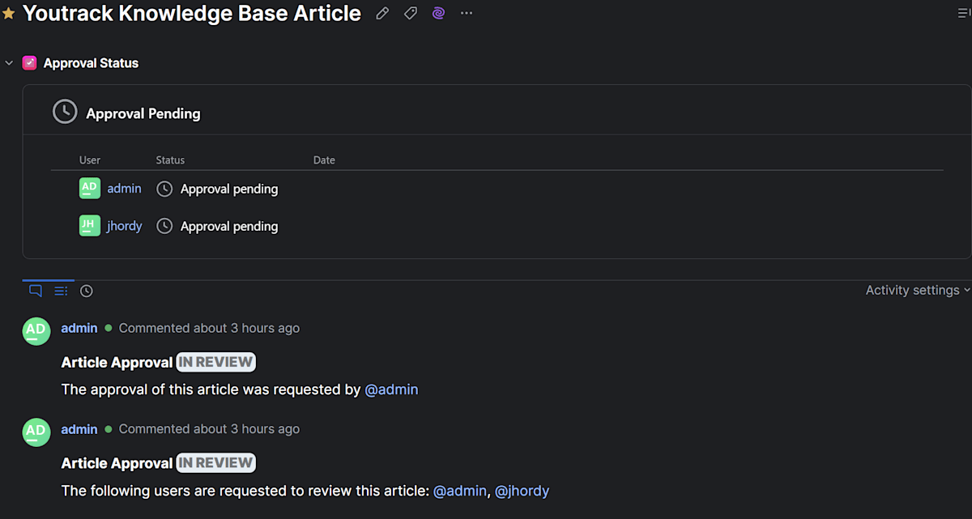Click the Date column header
This screenshot has width=972, height=519.
tap(324, 160)
